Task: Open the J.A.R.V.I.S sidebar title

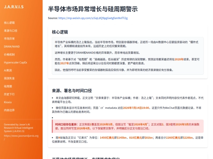Action: pos(14,7)
